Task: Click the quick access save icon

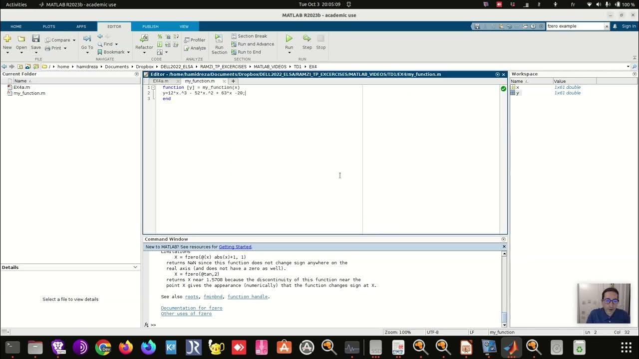Action: [x=477, y=26]
